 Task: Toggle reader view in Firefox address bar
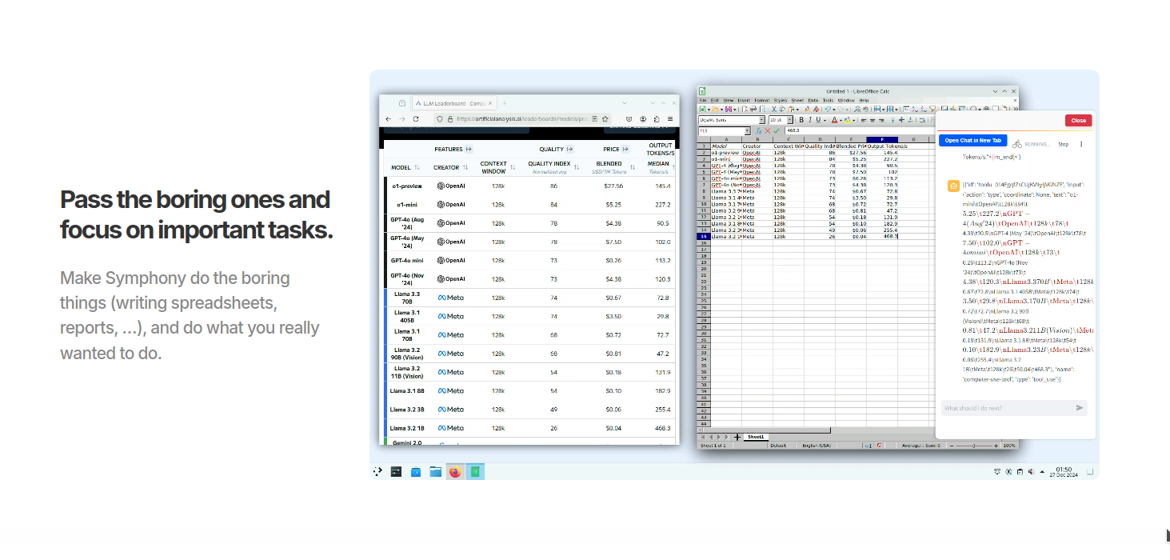click(594, 119)
